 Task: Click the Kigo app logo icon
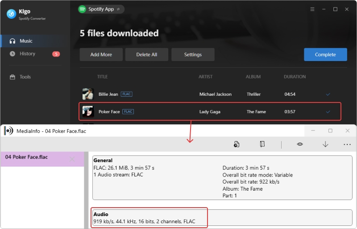pos(11,14)
